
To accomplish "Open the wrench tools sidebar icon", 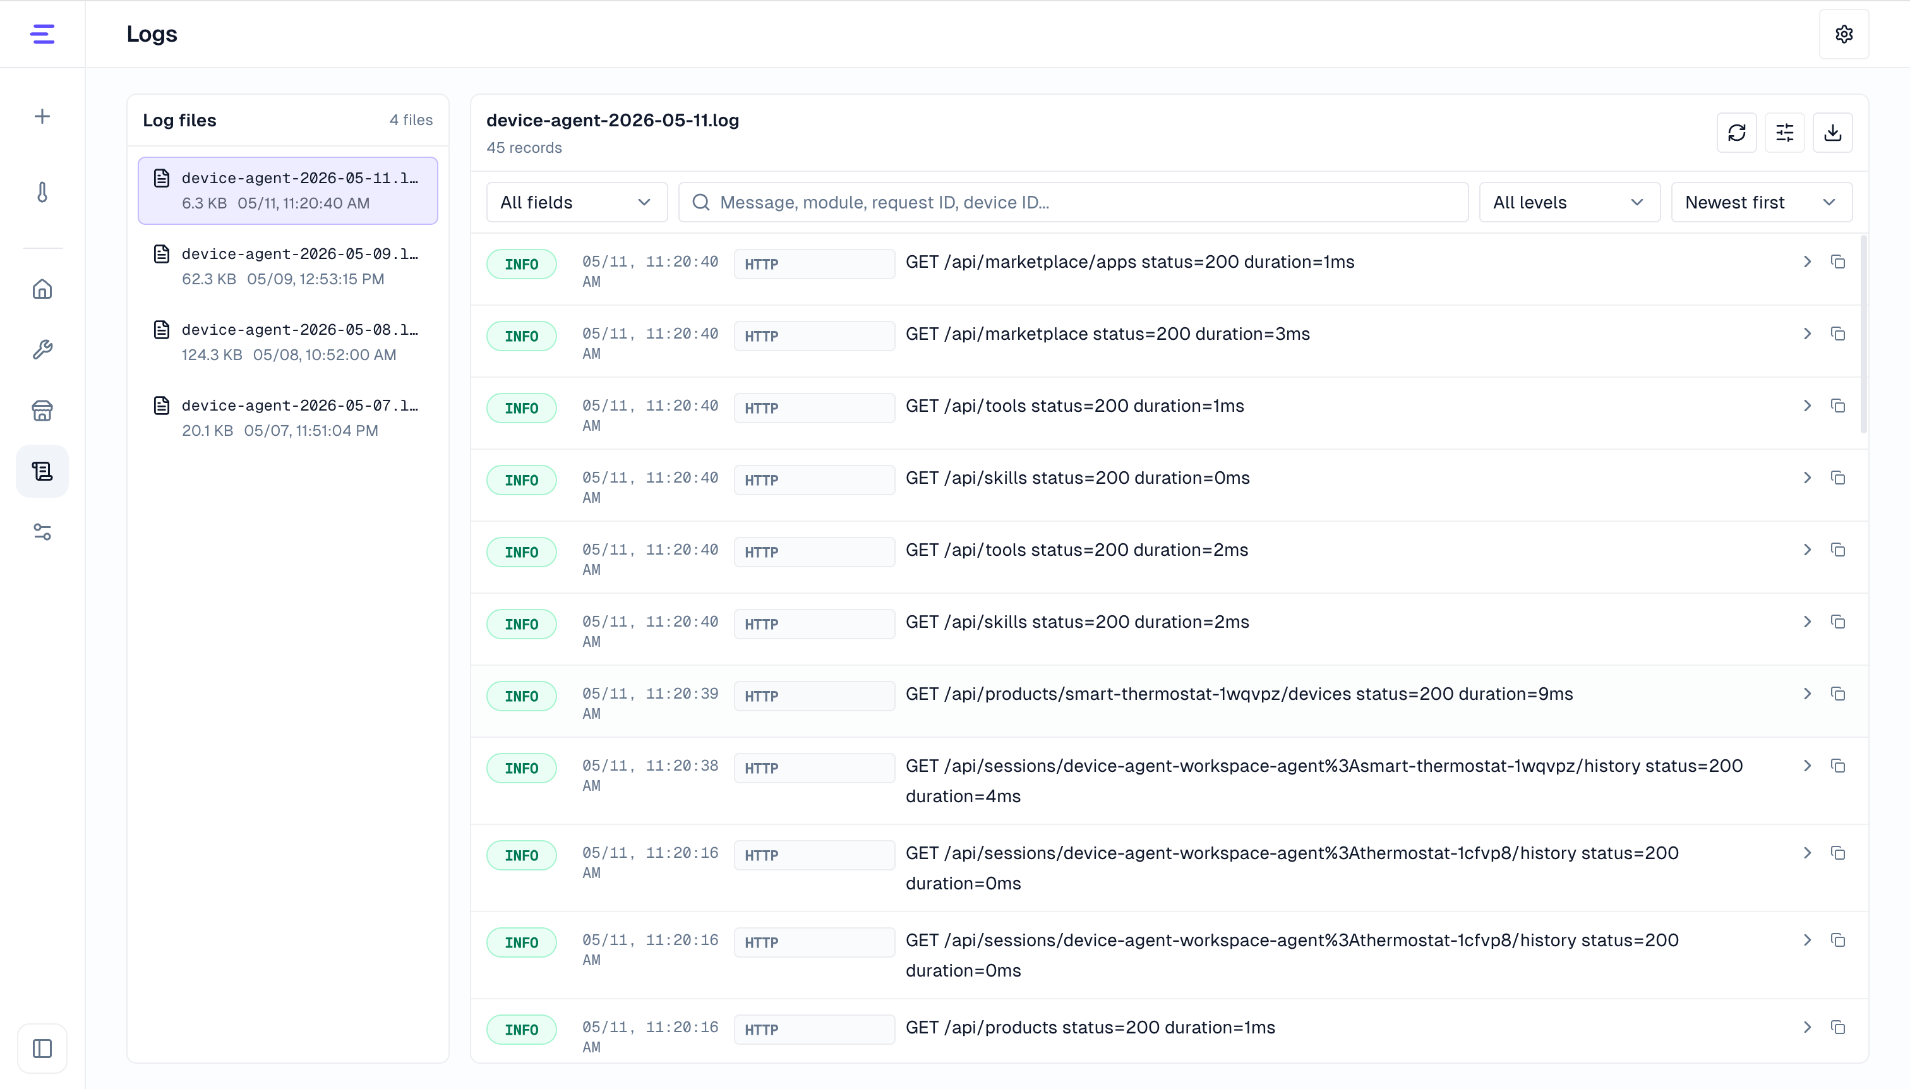I will pyautogui.click(x=42, y=349).
